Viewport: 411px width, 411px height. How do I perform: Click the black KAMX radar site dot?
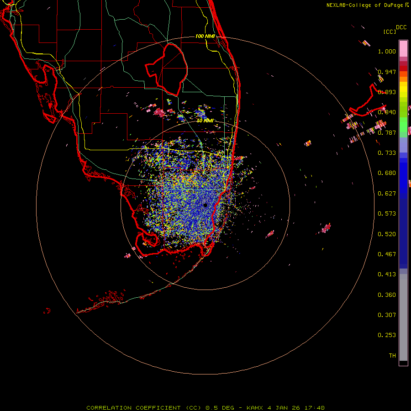(205, 205)
